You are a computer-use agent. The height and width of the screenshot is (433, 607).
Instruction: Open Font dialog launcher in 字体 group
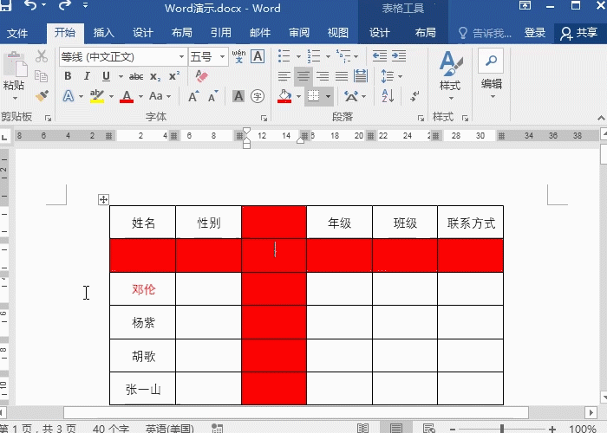pos(264,118)
